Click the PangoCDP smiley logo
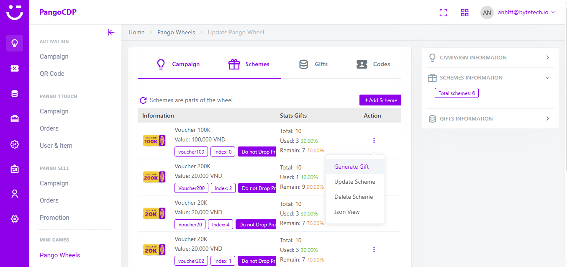 pyautogui.click(x=15, y=12)
